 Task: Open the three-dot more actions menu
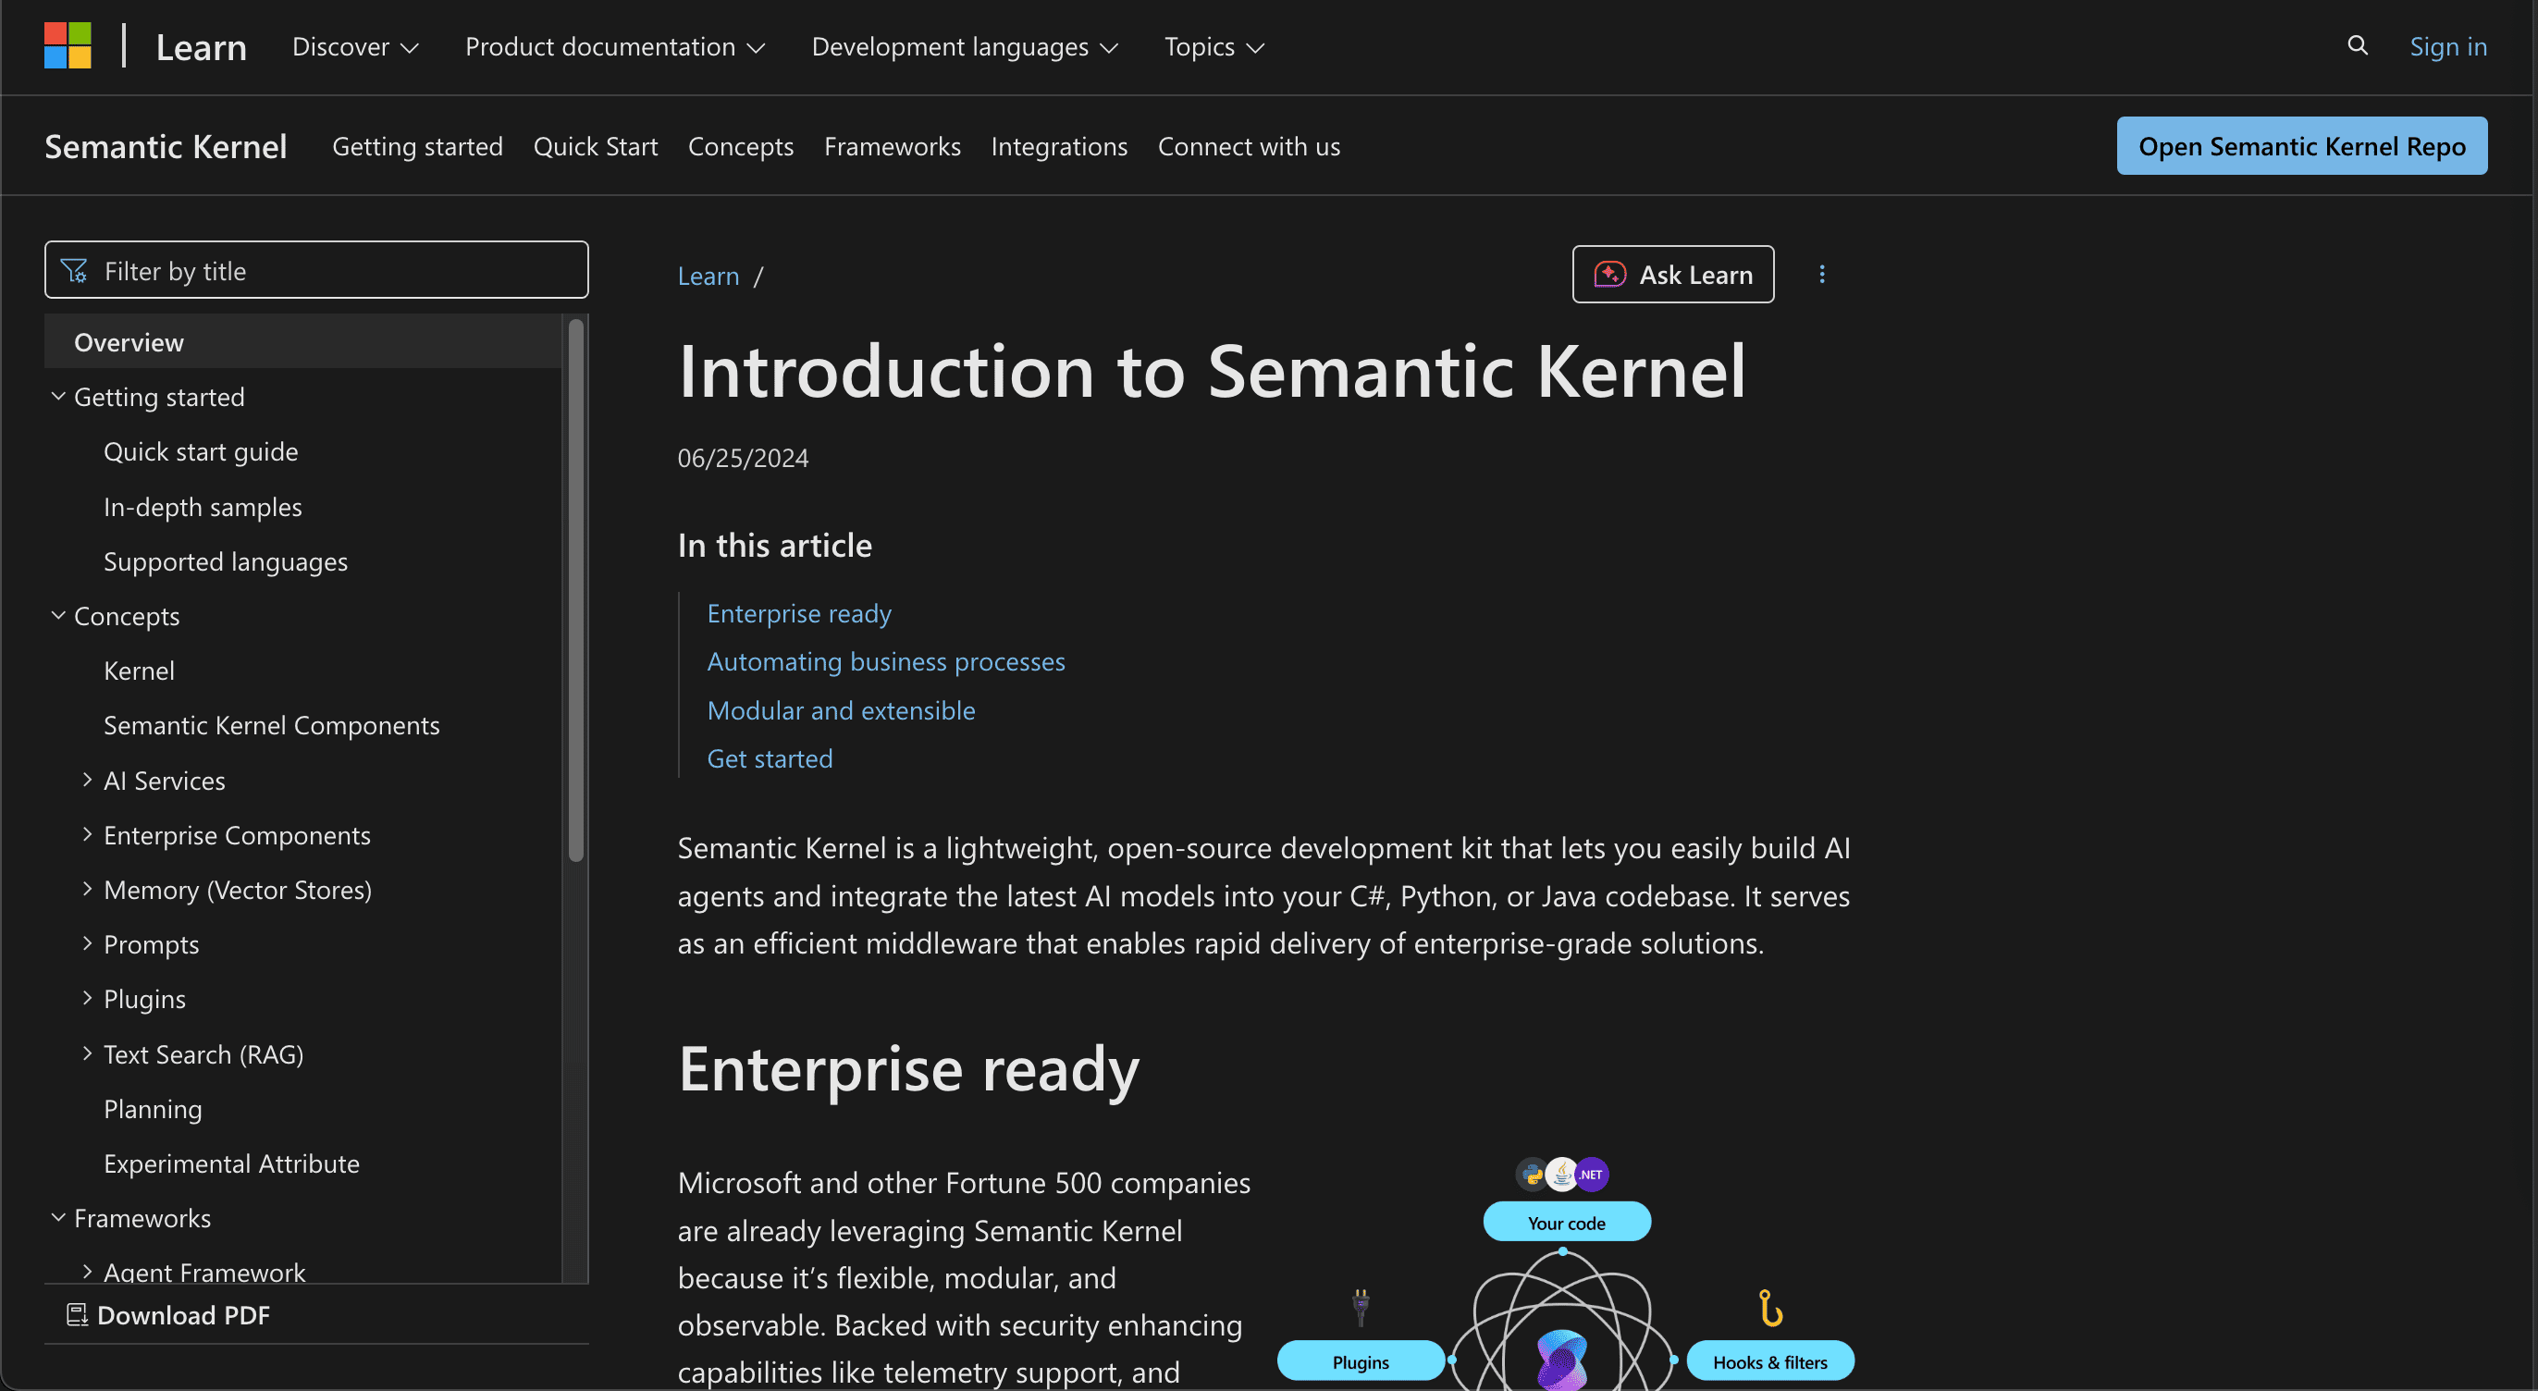1821,274
